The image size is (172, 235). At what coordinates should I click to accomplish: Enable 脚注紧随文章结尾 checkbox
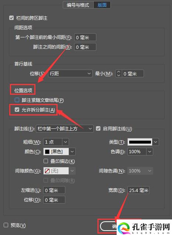(x=17, y=100)
